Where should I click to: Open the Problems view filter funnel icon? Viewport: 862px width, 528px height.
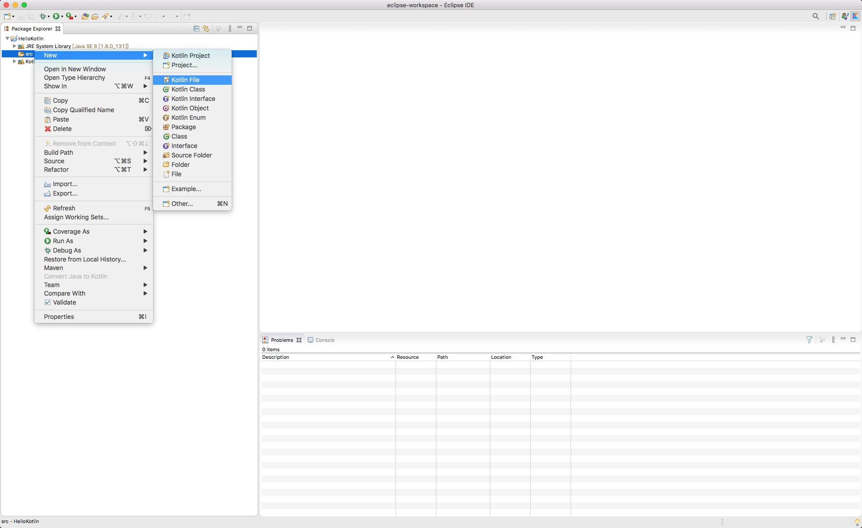[809, 340]
